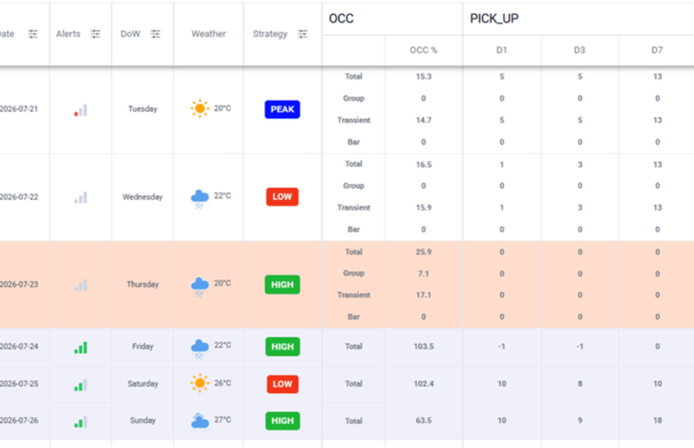This screenshot has height=448, width=694.
Task: Click the green alert signal icon for Friday
Action: [x=81, y=348]
